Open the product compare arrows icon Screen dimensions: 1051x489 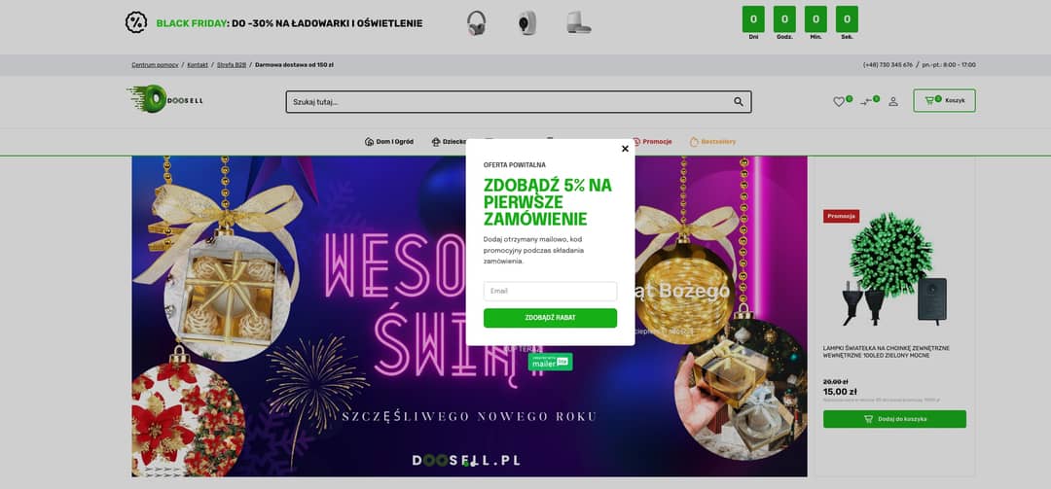[865, 102]
